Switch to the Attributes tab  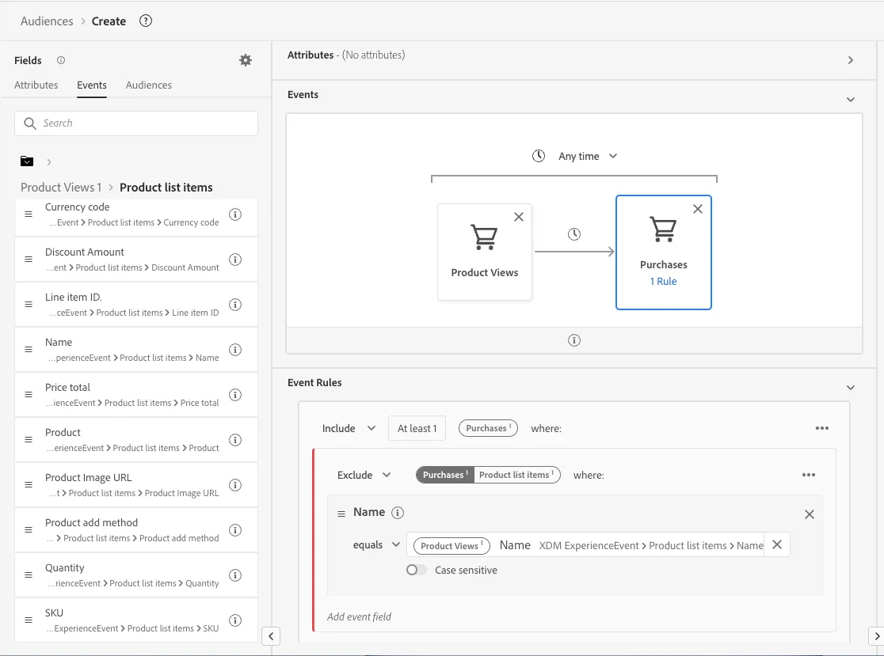pyautogui.click(x=36, y=85)
